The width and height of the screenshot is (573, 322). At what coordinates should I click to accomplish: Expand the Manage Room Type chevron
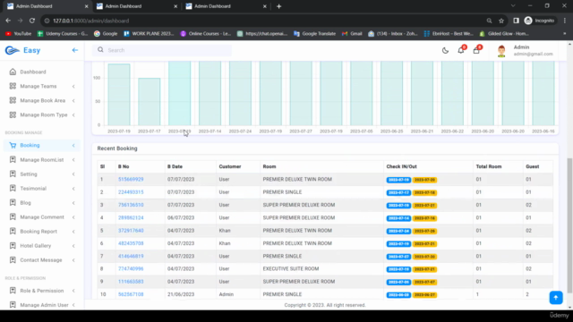[x=73, y=114]
